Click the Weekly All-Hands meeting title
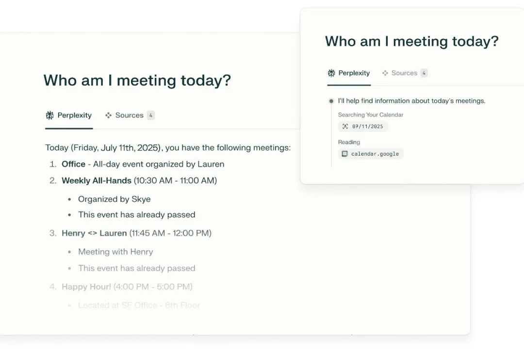 [x=97, y=180]
